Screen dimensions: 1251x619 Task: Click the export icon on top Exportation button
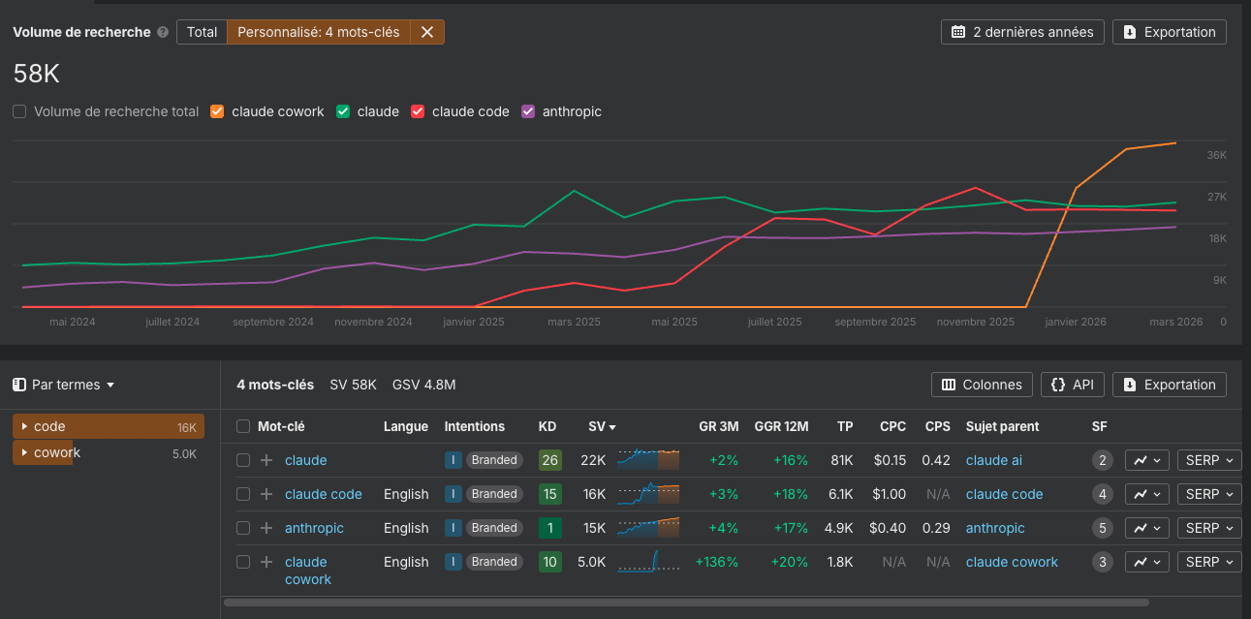[1131, 31]
